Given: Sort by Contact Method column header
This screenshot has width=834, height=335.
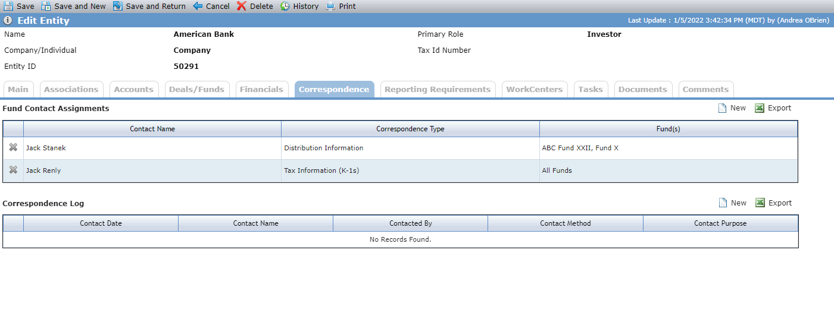Looking at the screenshot, I should point(566,223).
